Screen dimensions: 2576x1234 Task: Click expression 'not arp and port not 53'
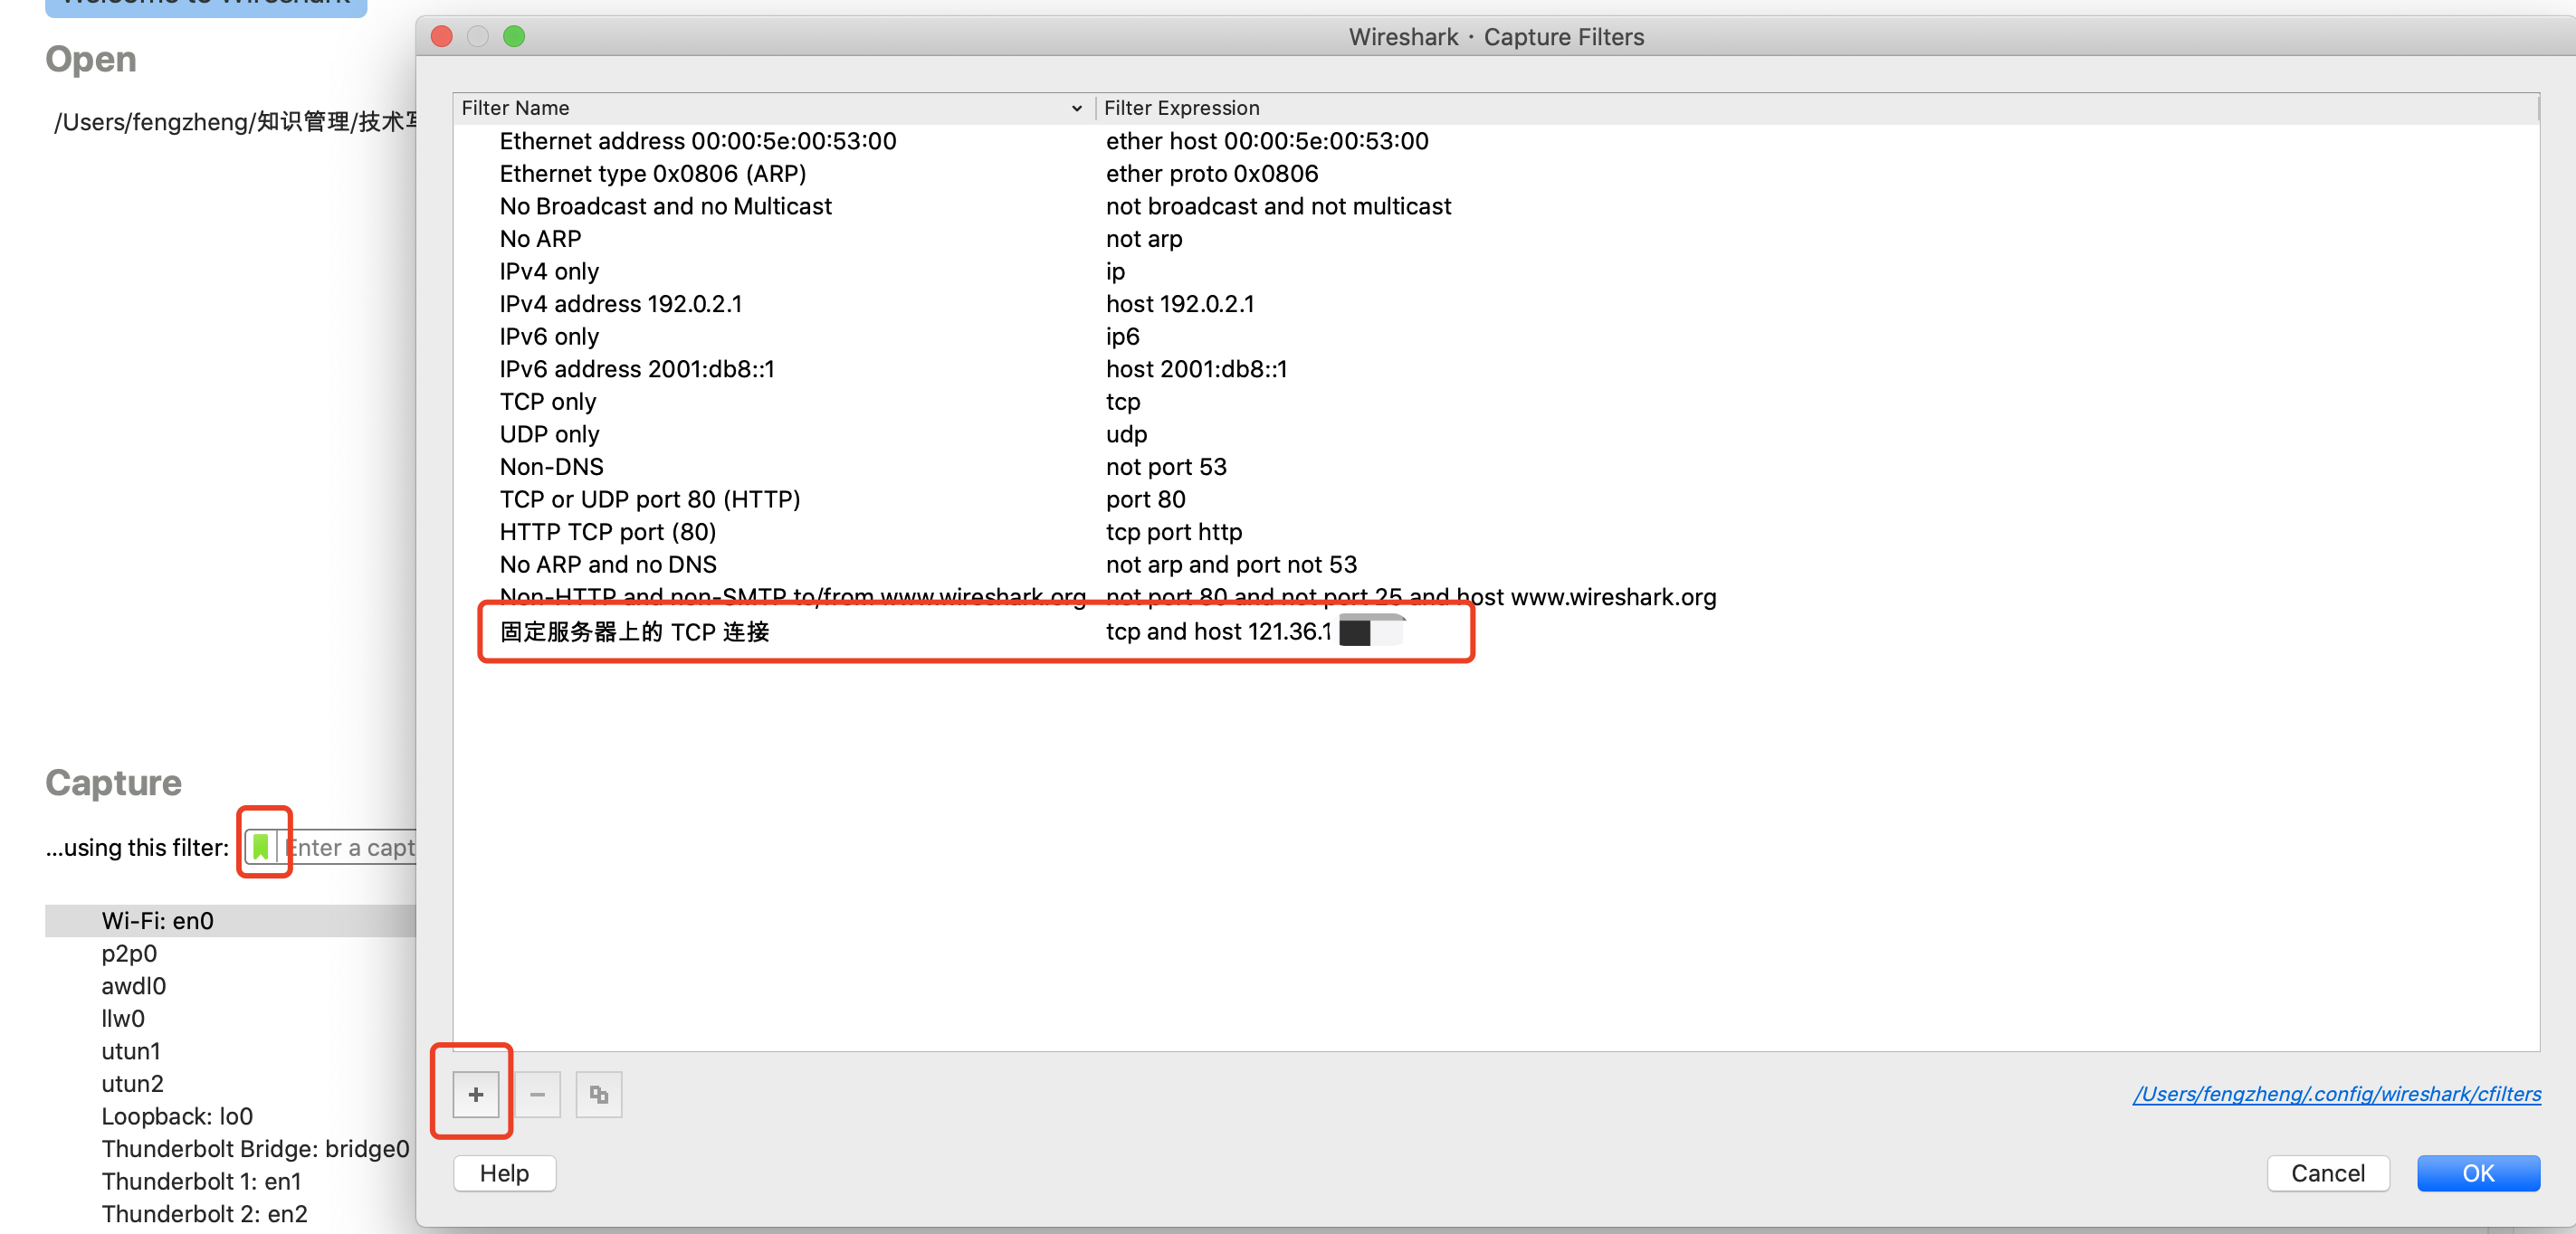pos(1231,565)
